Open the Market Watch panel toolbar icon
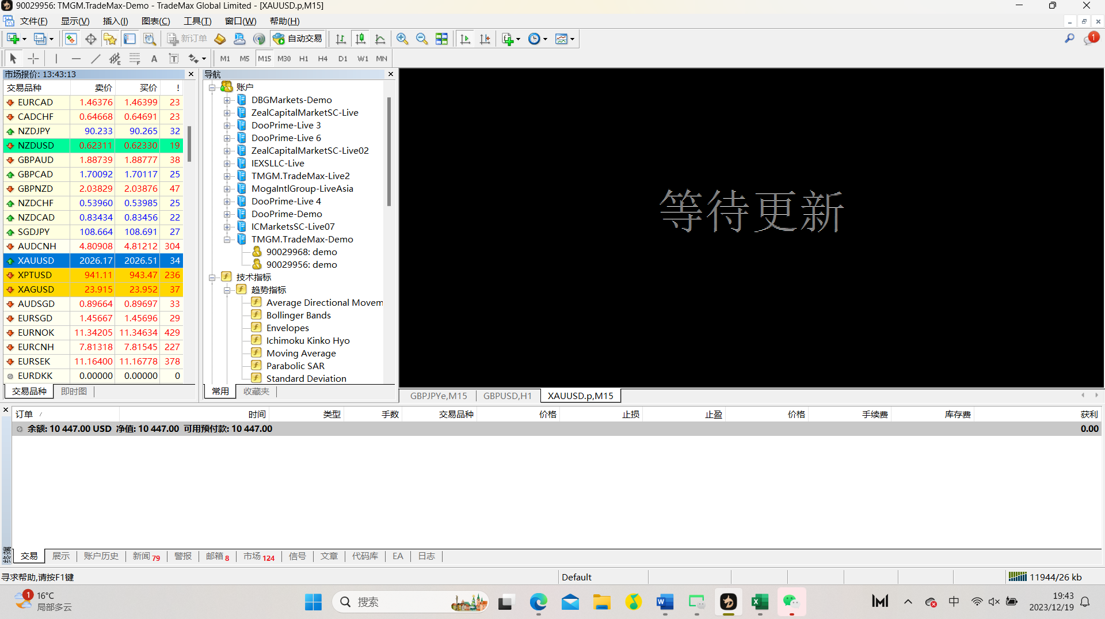 (x=71, y=39)
